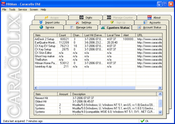This screenshot has width=175, height=124.
Task: Switch to the Manage Links tab
Action: [81, 27]
